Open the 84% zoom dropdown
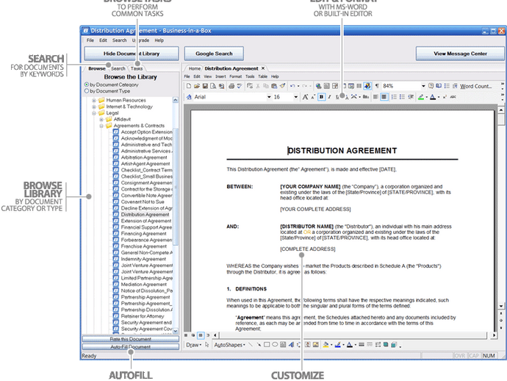 [423, 86]
